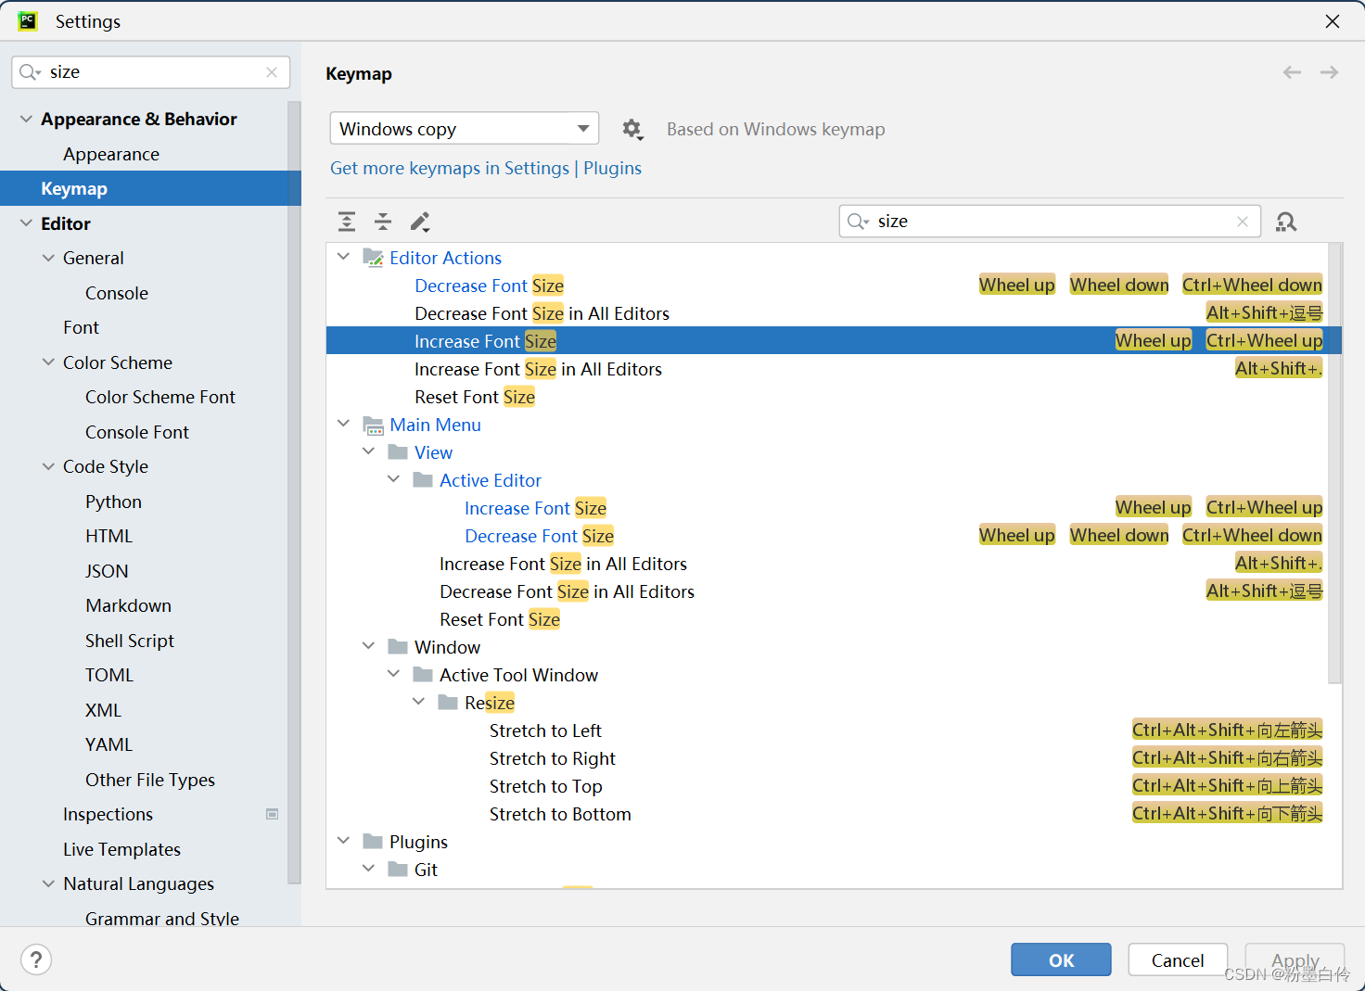Select Stretch to Top action
Screen dimensions: 1365x991
pyautogui.click(x=545, y=786)
